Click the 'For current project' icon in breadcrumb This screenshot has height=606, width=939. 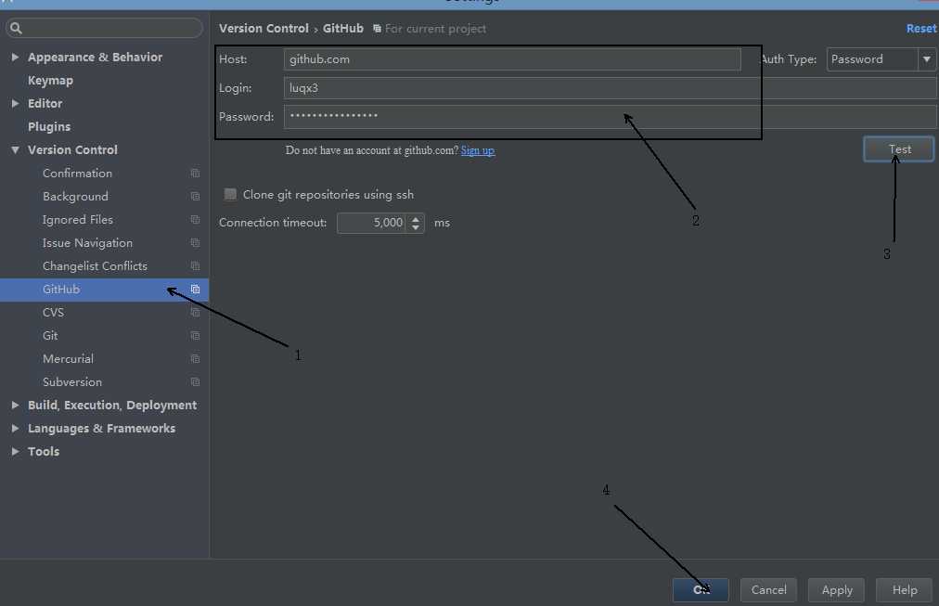377,28
